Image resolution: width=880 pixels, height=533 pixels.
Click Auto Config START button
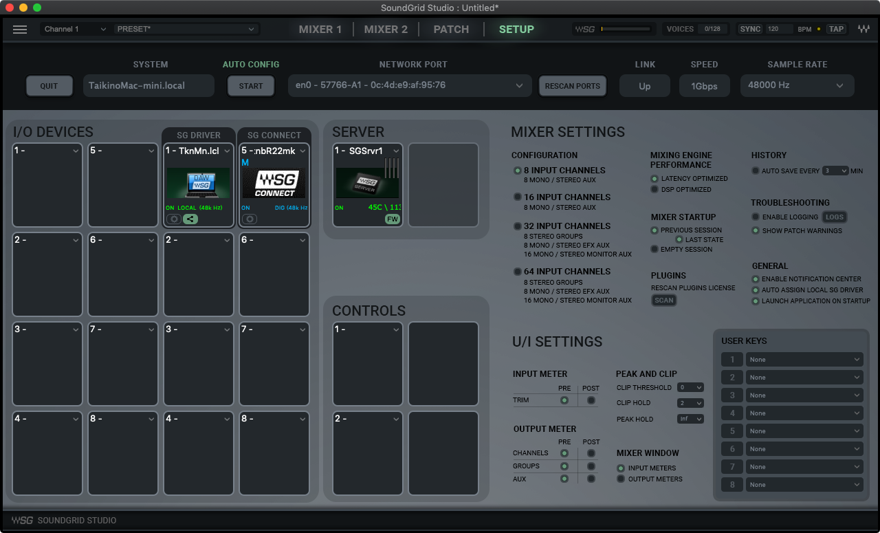click(x=251, y=86)
